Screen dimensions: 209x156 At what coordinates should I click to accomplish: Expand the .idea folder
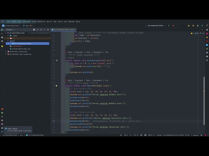click(x=8, y=35)
